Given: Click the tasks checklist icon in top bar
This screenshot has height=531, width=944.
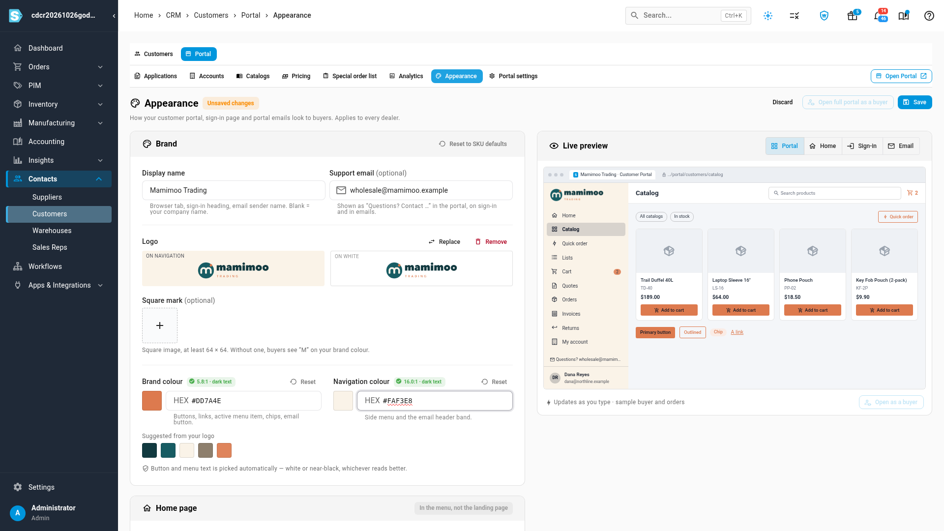Looking at the screenshot, I should click(795, 16).
